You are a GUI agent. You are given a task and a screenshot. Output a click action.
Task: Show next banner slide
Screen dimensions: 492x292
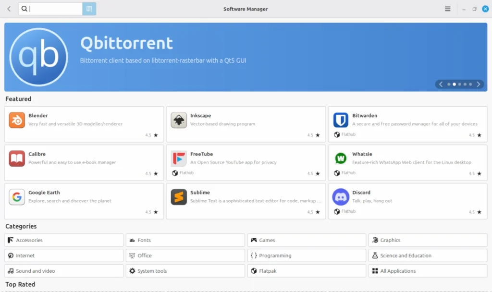(478, 84)
